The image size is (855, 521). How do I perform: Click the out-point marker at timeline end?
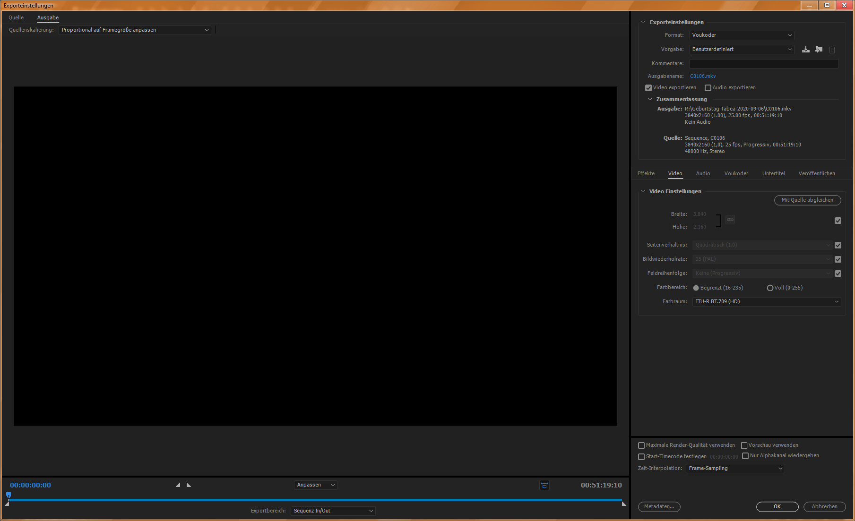(x=624, y=504)
